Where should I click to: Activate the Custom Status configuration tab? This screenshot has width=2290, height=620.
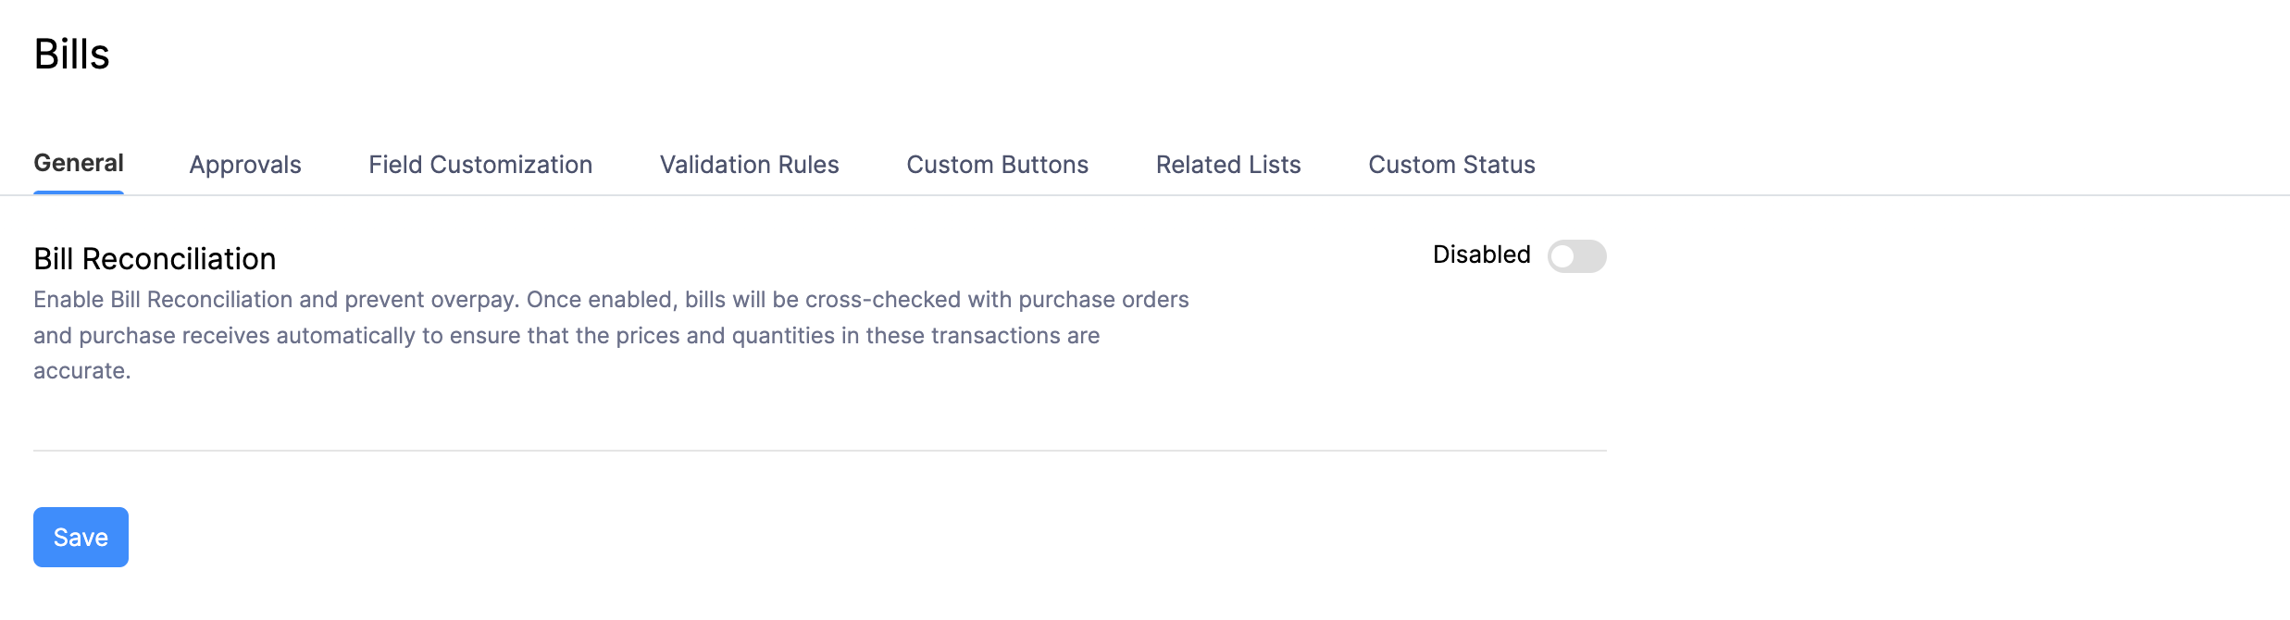[x=1451, y=164]
